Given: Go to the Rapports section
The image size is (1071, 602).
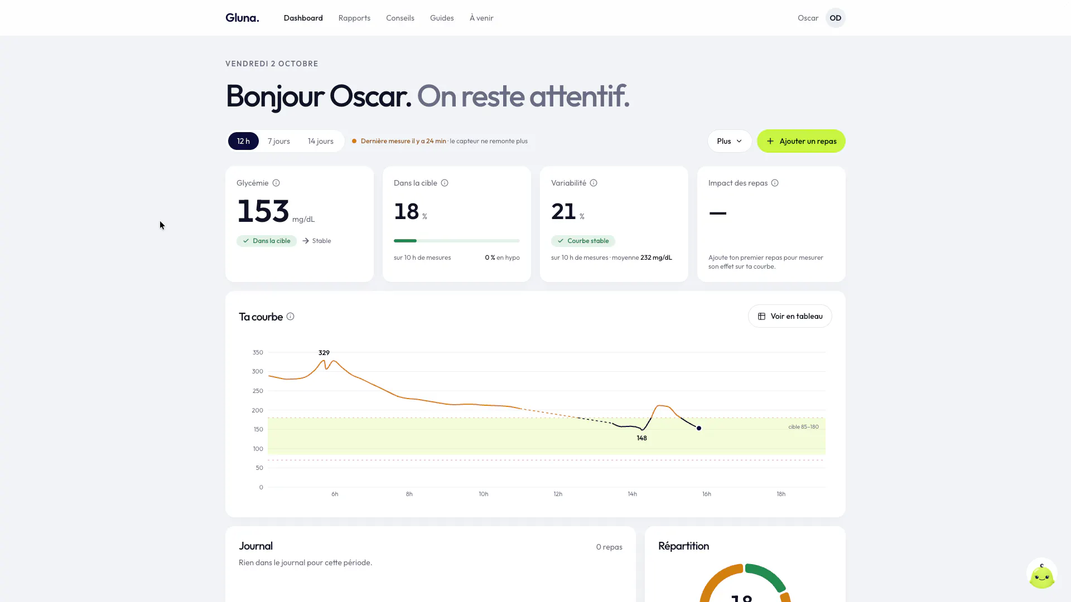Looking at the screenshot, I should (x=354, y=18).
